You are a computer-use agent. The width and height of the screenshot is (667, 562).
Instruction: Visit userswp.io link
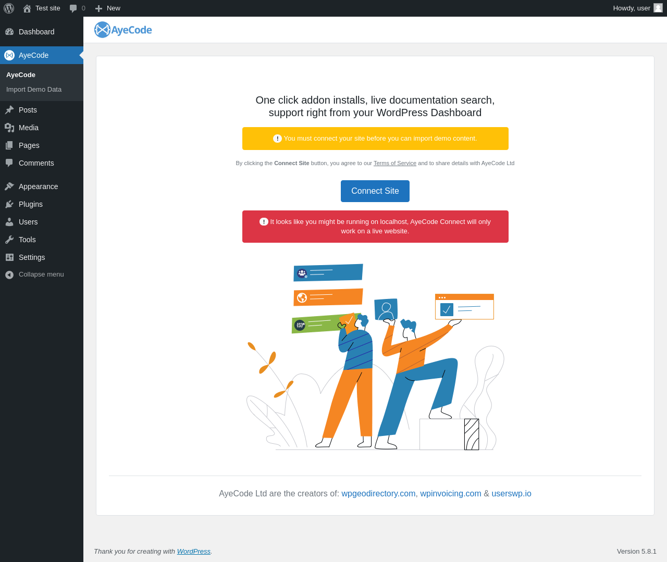(x=511, y=494)
